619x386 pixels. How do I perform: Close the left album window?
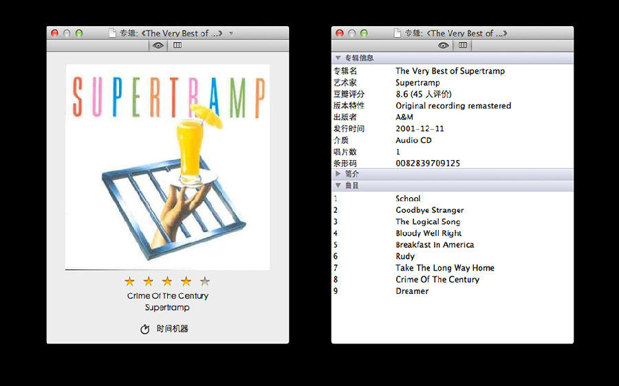click(55, 33)
